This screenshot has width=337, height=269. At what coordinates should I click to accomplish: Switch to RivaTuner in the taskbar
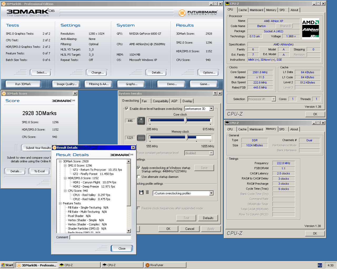pos(165,265)
